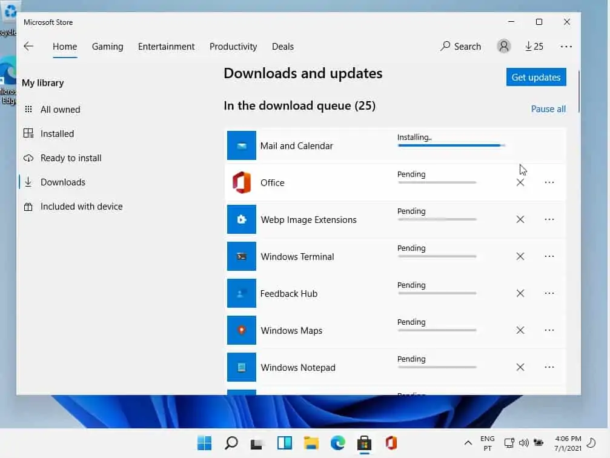Click the Microsoft Store taskbar icon
610x458 pixels.
pos(364,443)
